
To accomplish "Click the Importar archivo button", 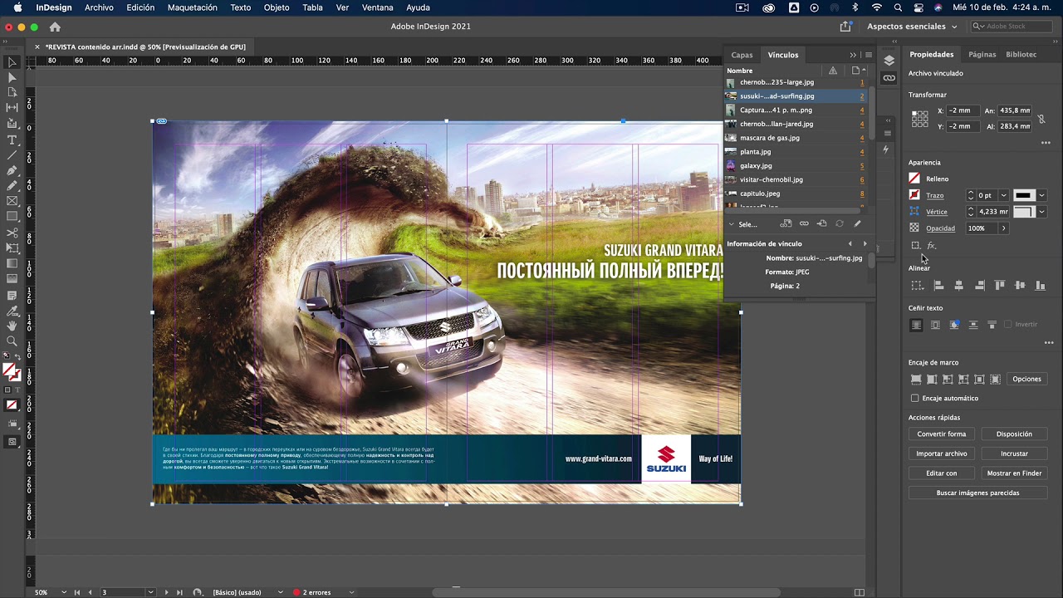I will point(941,453).
